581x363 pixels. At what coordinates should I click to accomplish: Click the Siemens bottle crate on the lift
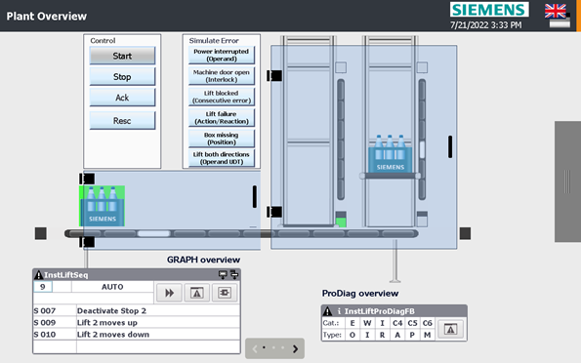coord(391,154)
